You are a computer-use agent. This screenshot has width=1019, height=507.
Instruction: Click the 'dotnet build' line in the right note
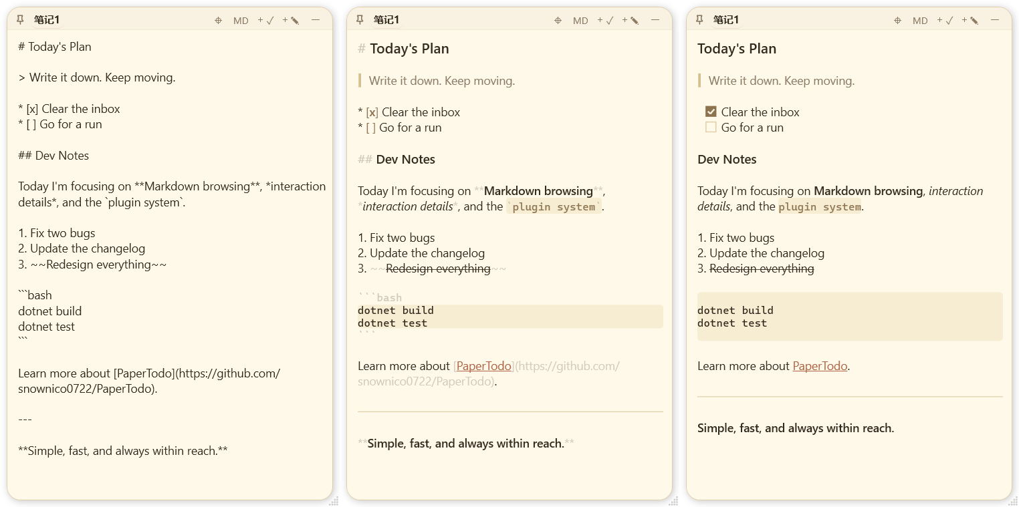pyautogui.click(x=735, y=310)
